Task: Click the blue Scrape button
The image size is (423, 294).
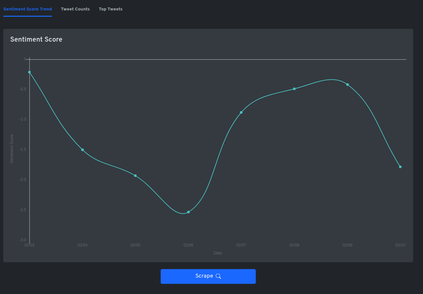Action: click(x=208, y=276)
